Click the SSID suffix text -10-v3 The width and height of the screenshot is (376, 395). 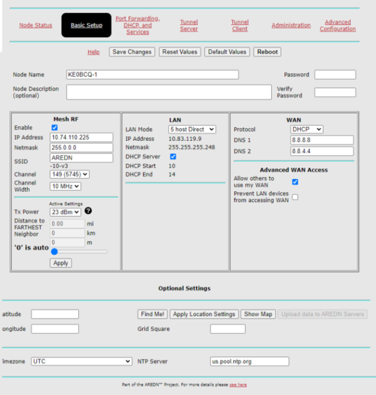coord(59,166)
